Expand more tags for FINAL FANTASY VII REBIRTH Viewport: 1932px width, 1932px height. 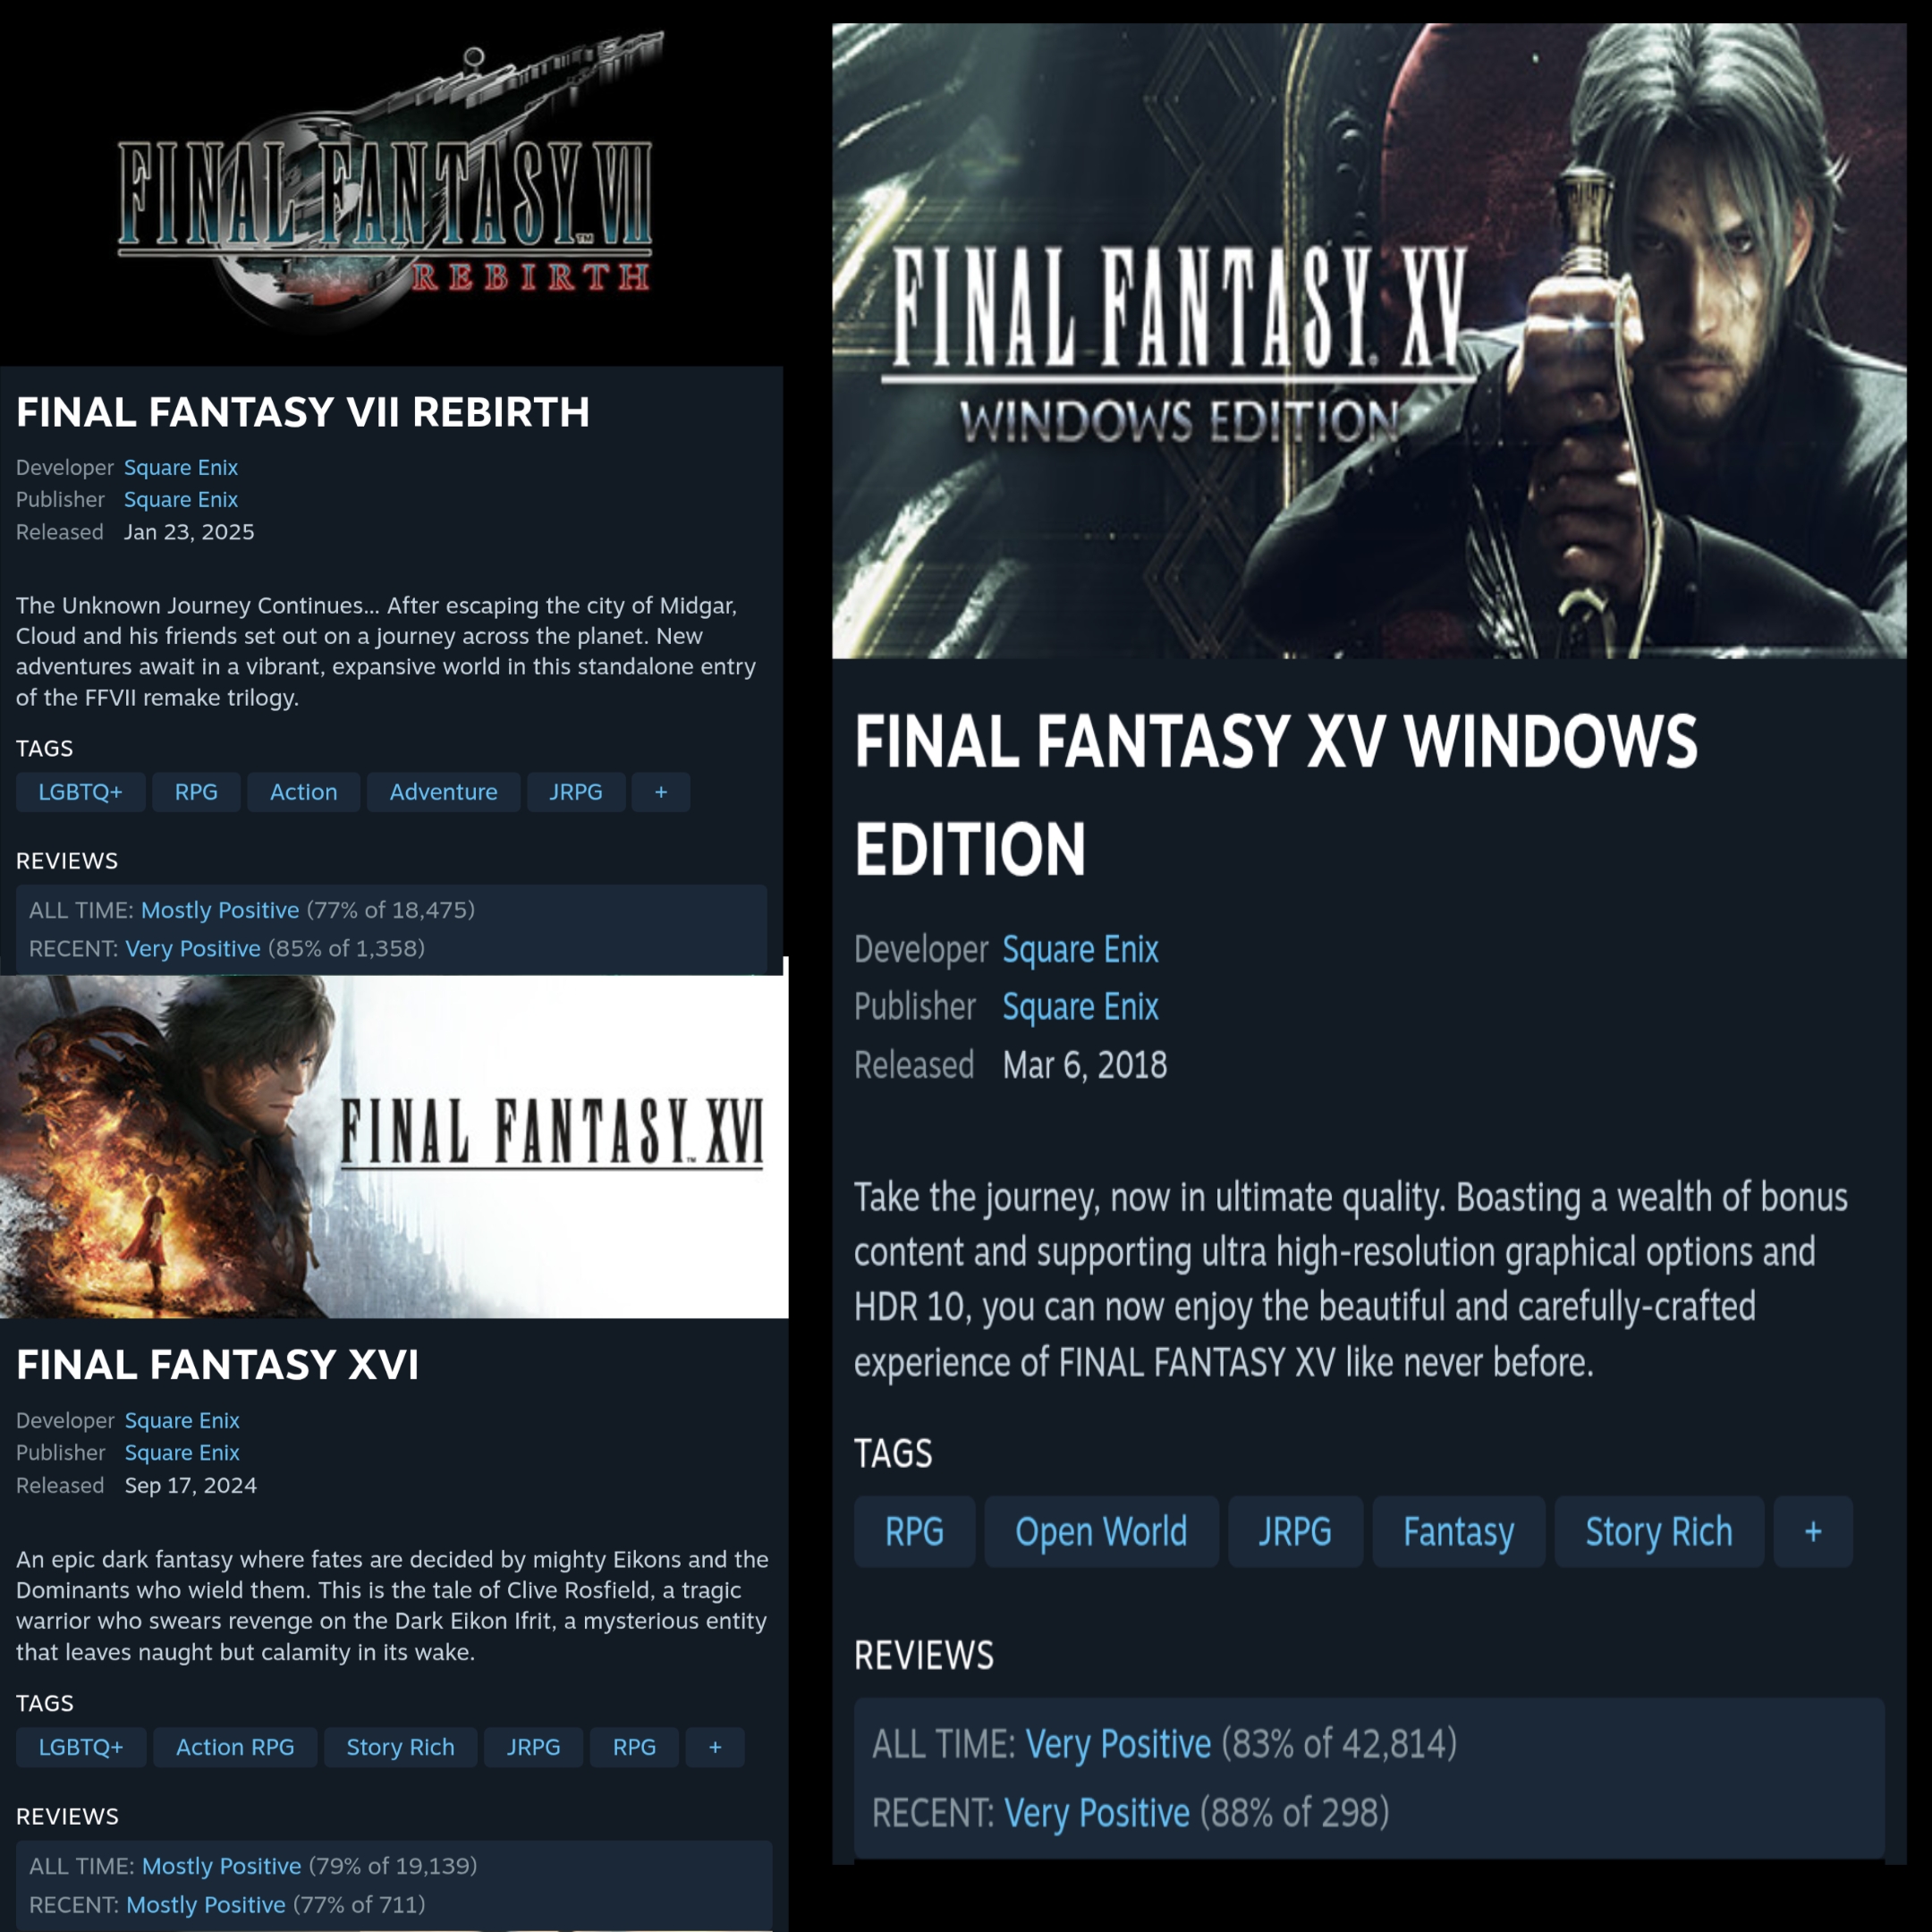[661, 792]
